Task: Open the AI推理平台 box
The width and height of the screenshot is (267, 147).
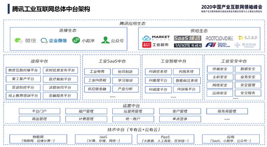Action: click(158, 81)
